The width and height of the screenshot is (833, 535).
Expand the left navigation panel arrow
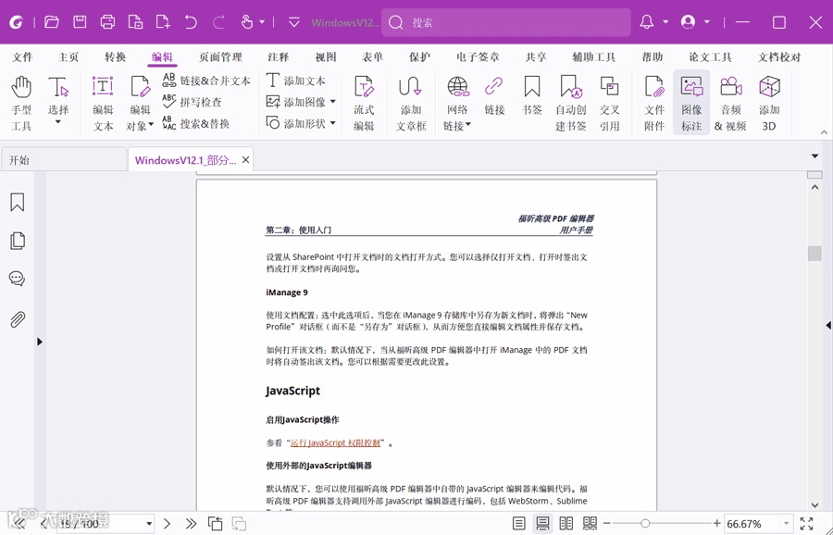coord(40,342)
